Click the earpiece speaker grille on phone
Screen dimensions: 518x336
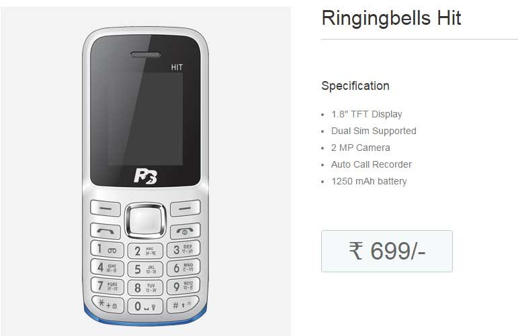click(x=145, y=55)
